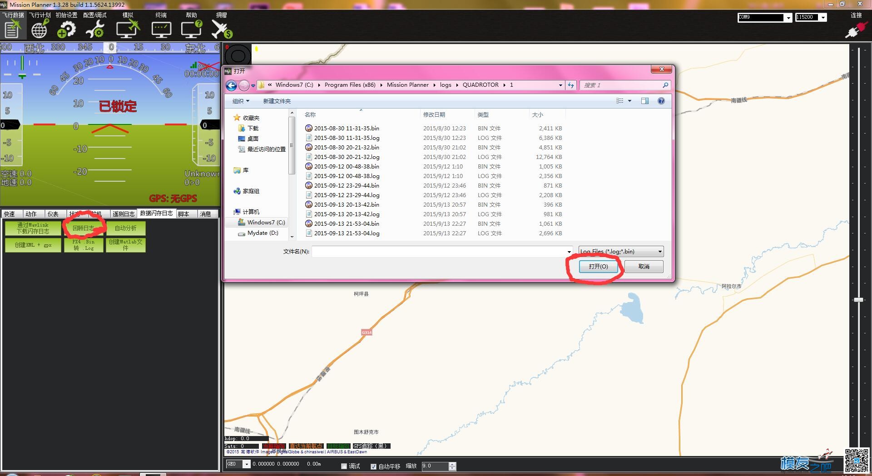Image resolution: width=872 pixels, height=476 pixels.
Task: Open the 组织 organize dropdown menu
Action: pyautogui.click(x=241, y=101)
